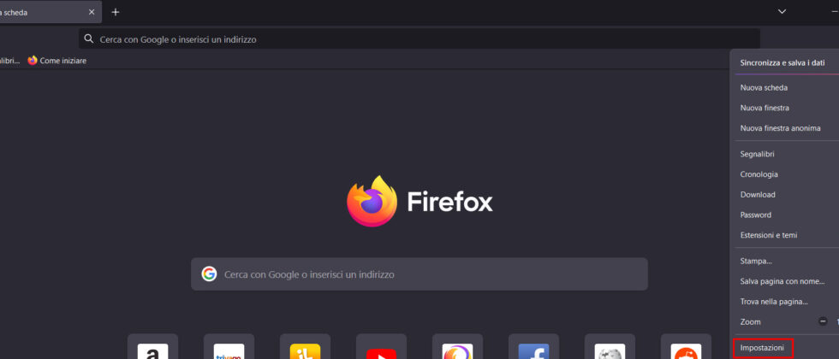Image resolution: width=839 pixels, height=359 pixels.
Task: Click the Google G icon in search box
Action: point(209,274)
